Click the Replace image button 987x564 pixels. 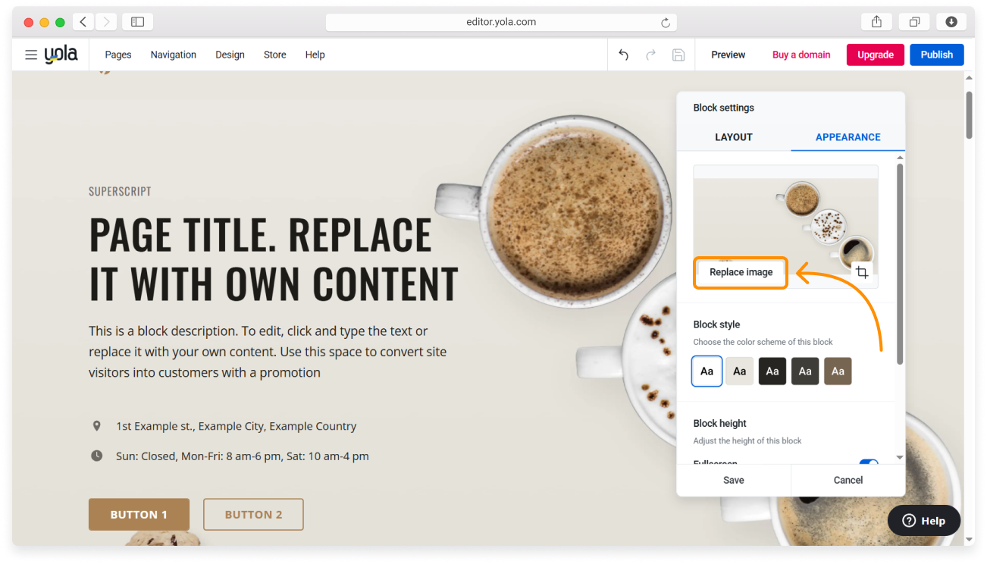[x=741, y=272]
